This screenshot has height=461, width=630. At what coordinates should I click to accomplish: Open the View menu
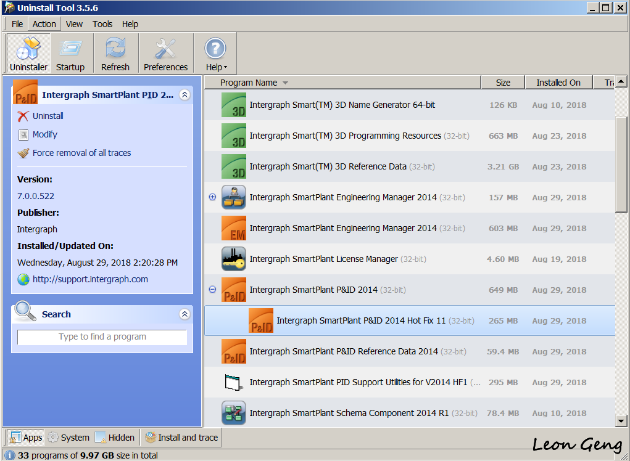[74, 24]
